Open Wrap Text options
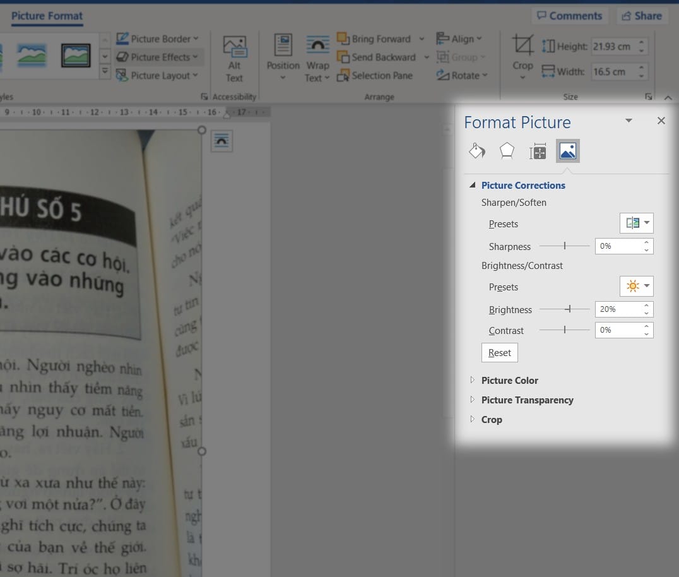 pos(317,59)
